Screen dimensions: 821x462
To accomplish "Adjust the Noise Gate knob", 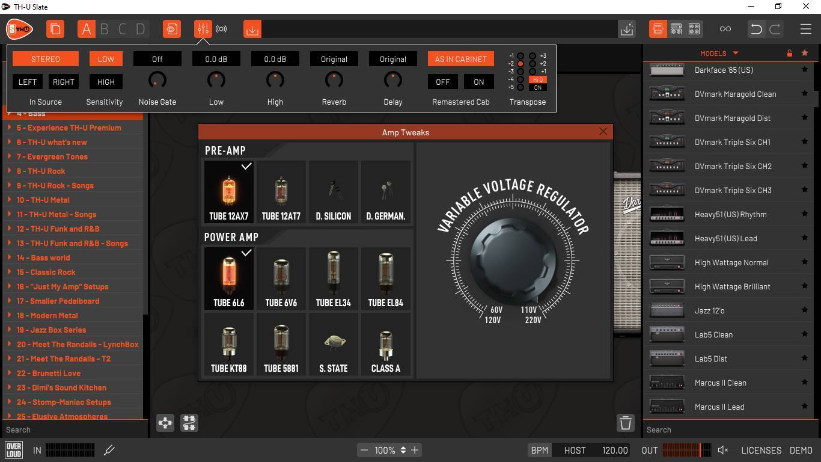I will (x=157, y=81).
